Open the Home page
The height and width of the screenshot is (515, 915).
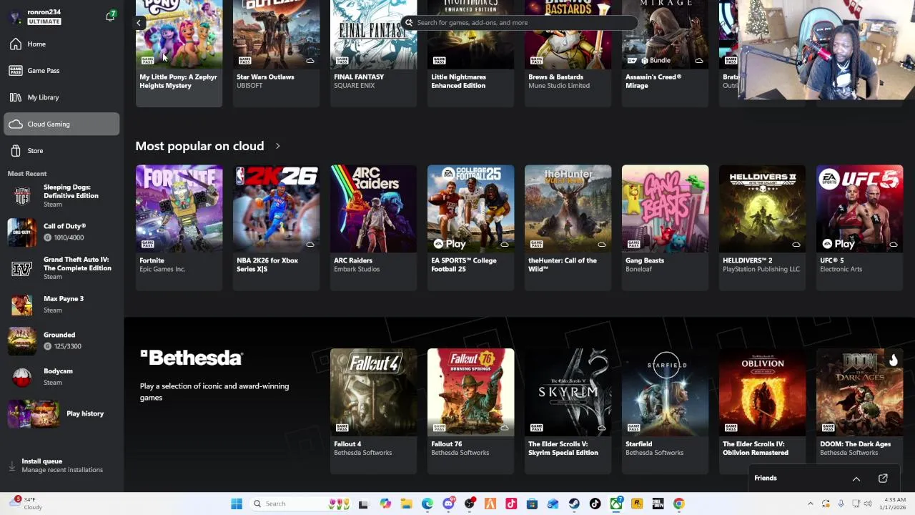coord(61,44)
